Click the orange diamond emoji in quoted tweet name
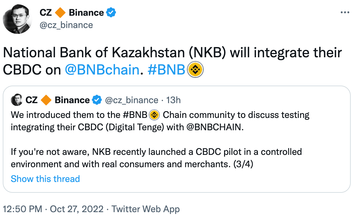Screen dimensions: 359x218 click(46, 100)
